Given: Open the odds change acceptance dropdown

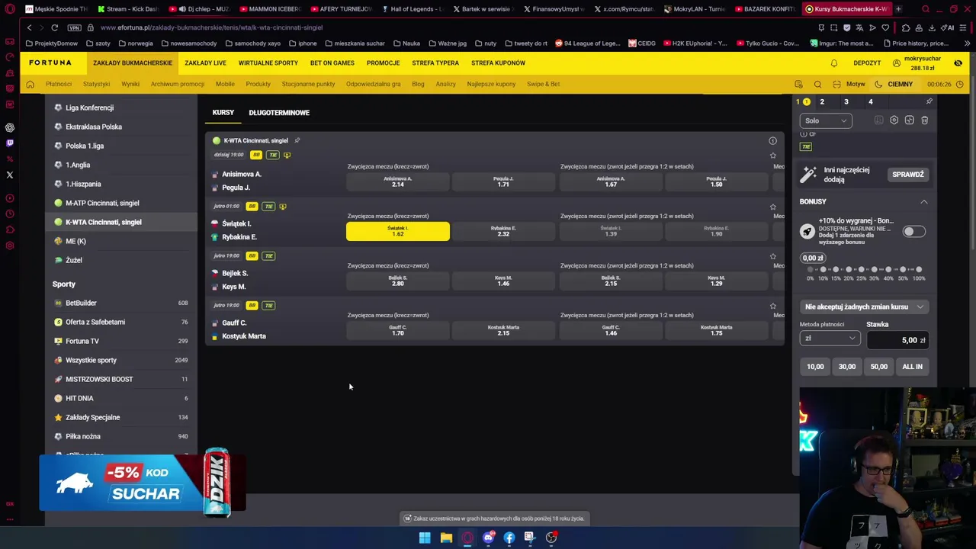Looking at the screenshot, I should click(x=864, y=307).
